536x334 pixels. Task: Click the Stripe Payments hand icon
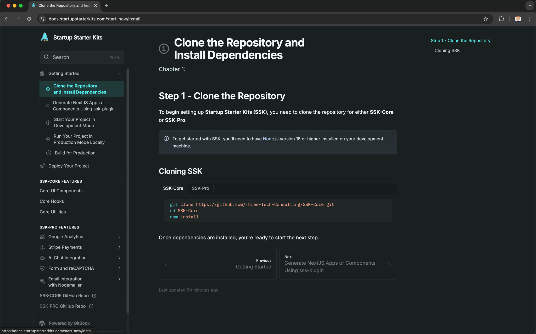[x=42, y=247]
